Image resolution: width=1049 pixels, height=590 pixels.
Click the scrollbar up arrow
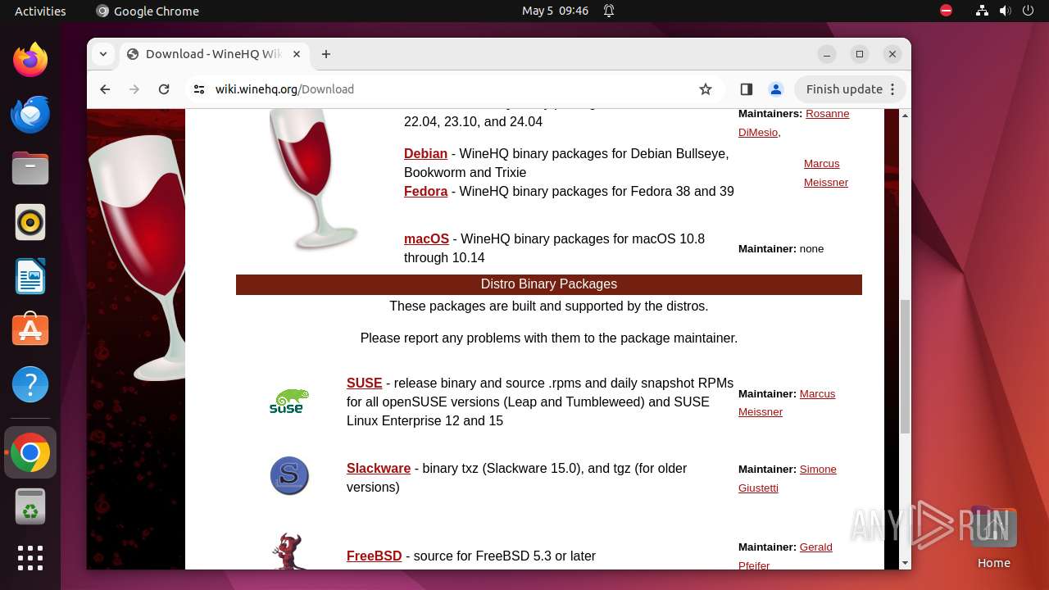905,116
